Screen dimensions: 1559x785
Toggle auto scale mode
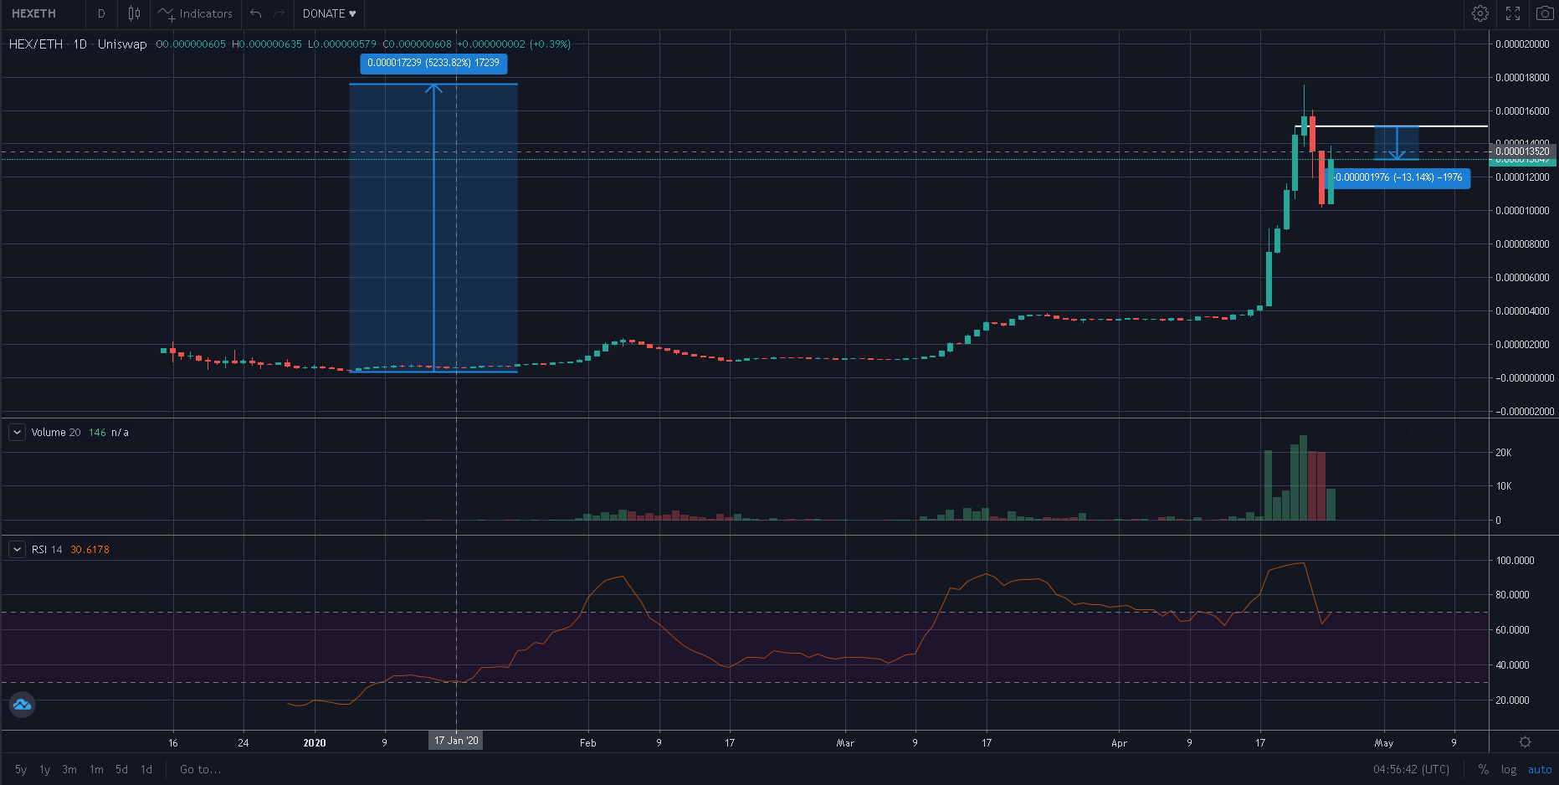coord(1539,769)
